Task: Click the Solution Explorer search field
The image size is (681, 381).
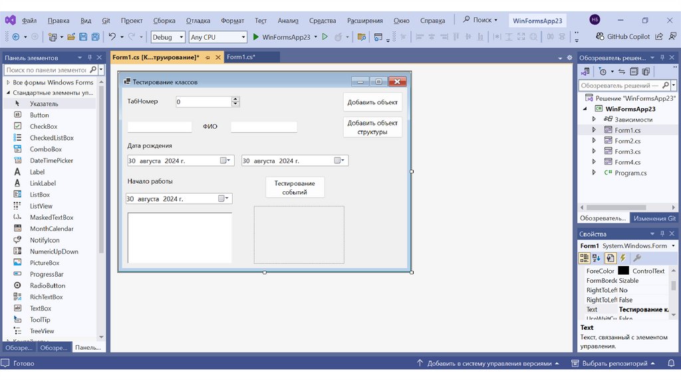Action: pyautogui.click(x=620, y=86)
